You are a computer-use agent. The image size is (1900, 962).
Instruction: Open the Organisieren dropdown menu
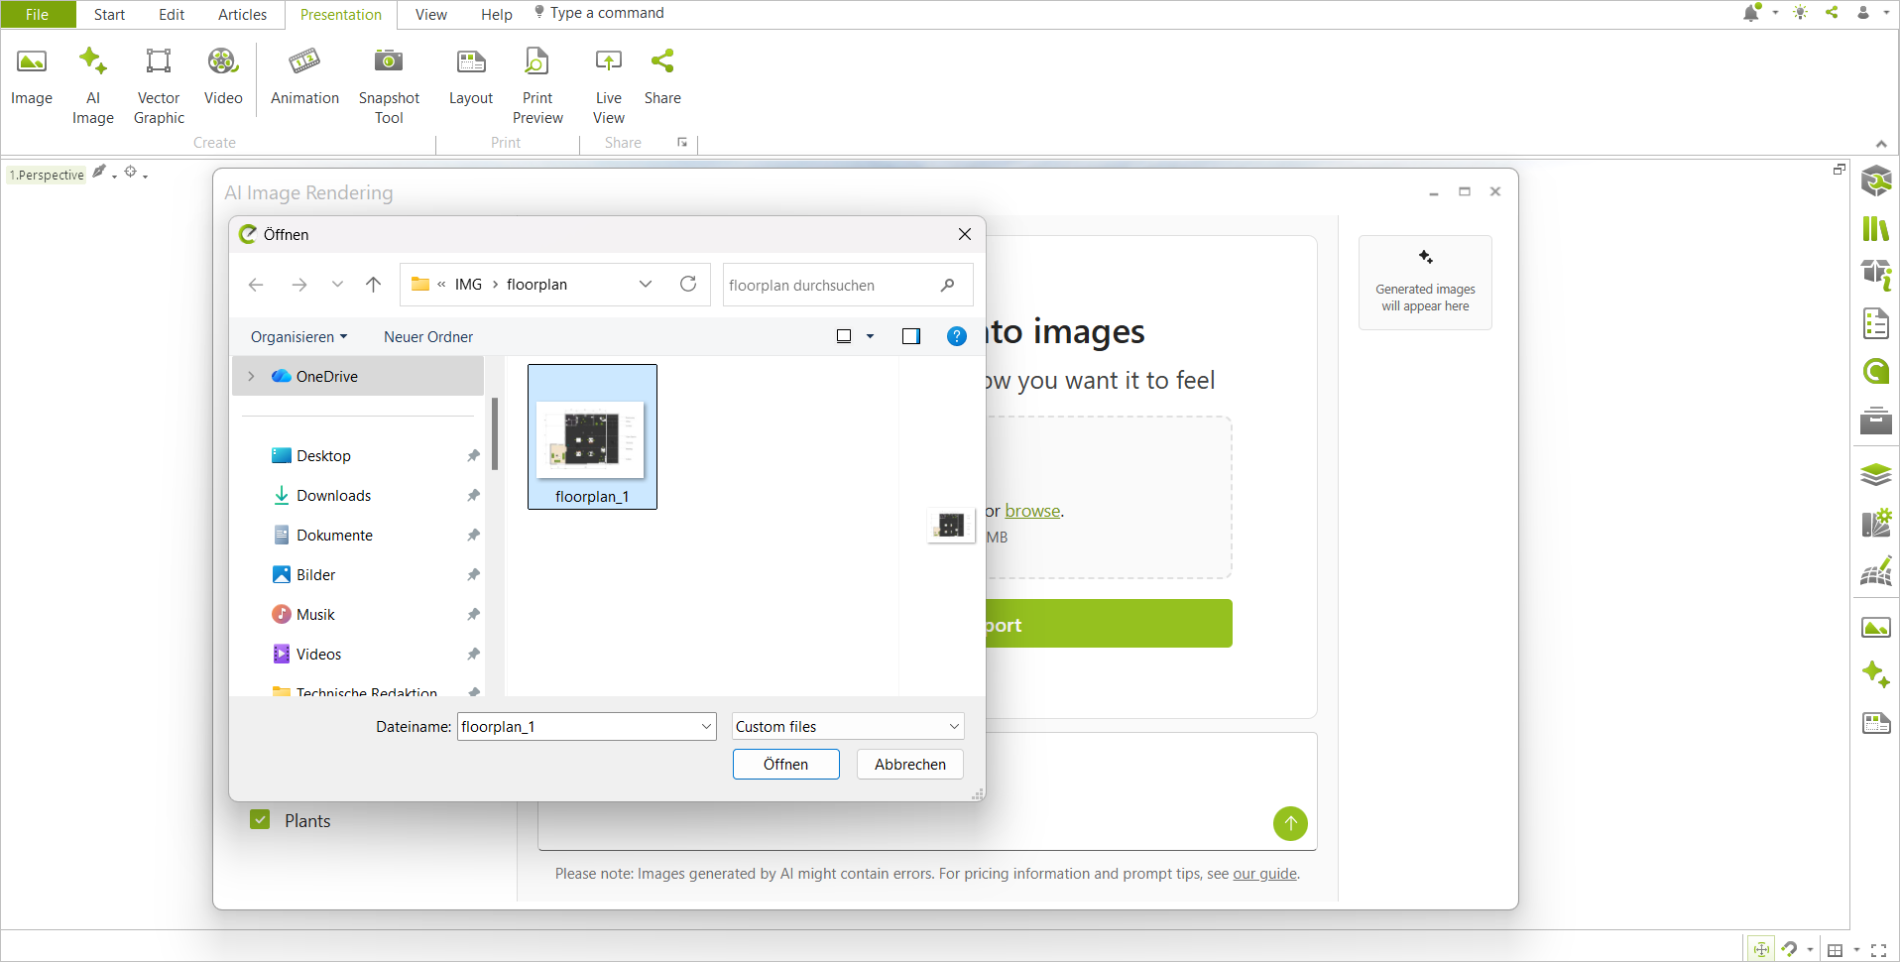click(298, 336)
